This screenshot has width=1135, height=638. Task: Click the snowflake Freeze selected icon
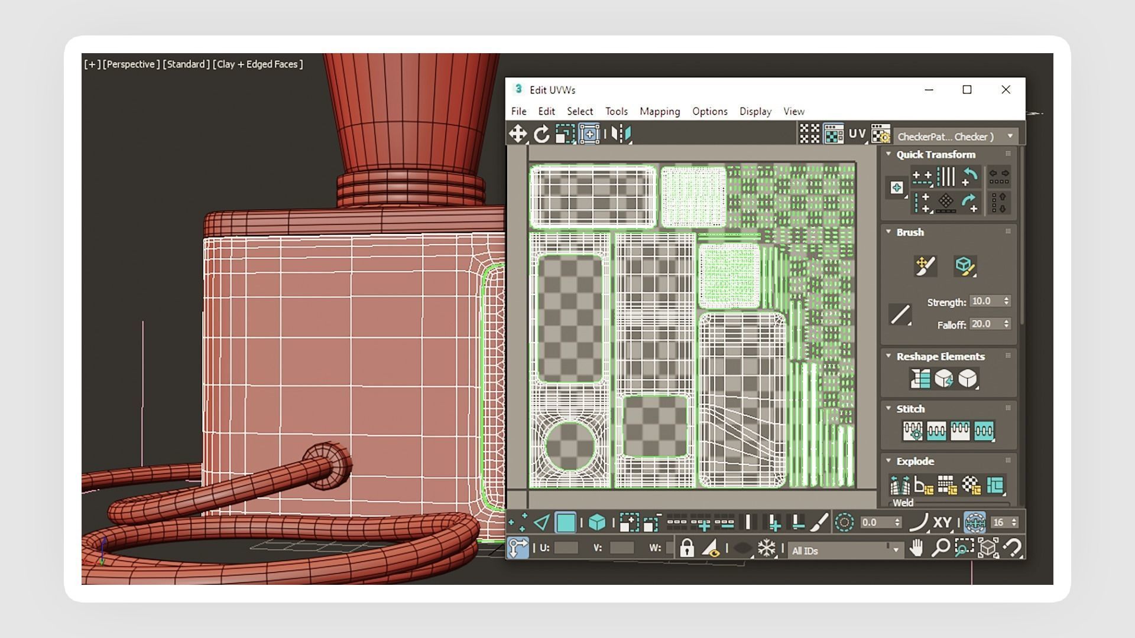click(x=767, y=549)
